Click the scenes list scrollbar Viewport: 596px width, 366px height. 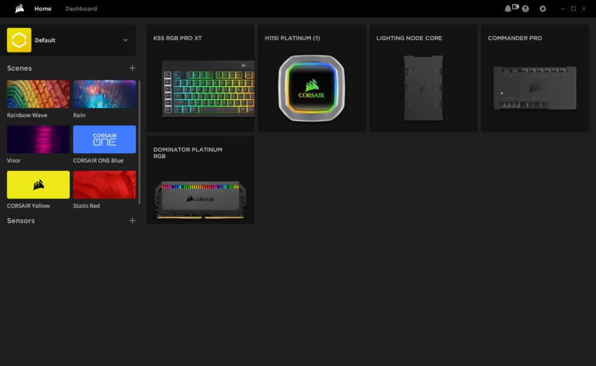(x=139, y=142)
